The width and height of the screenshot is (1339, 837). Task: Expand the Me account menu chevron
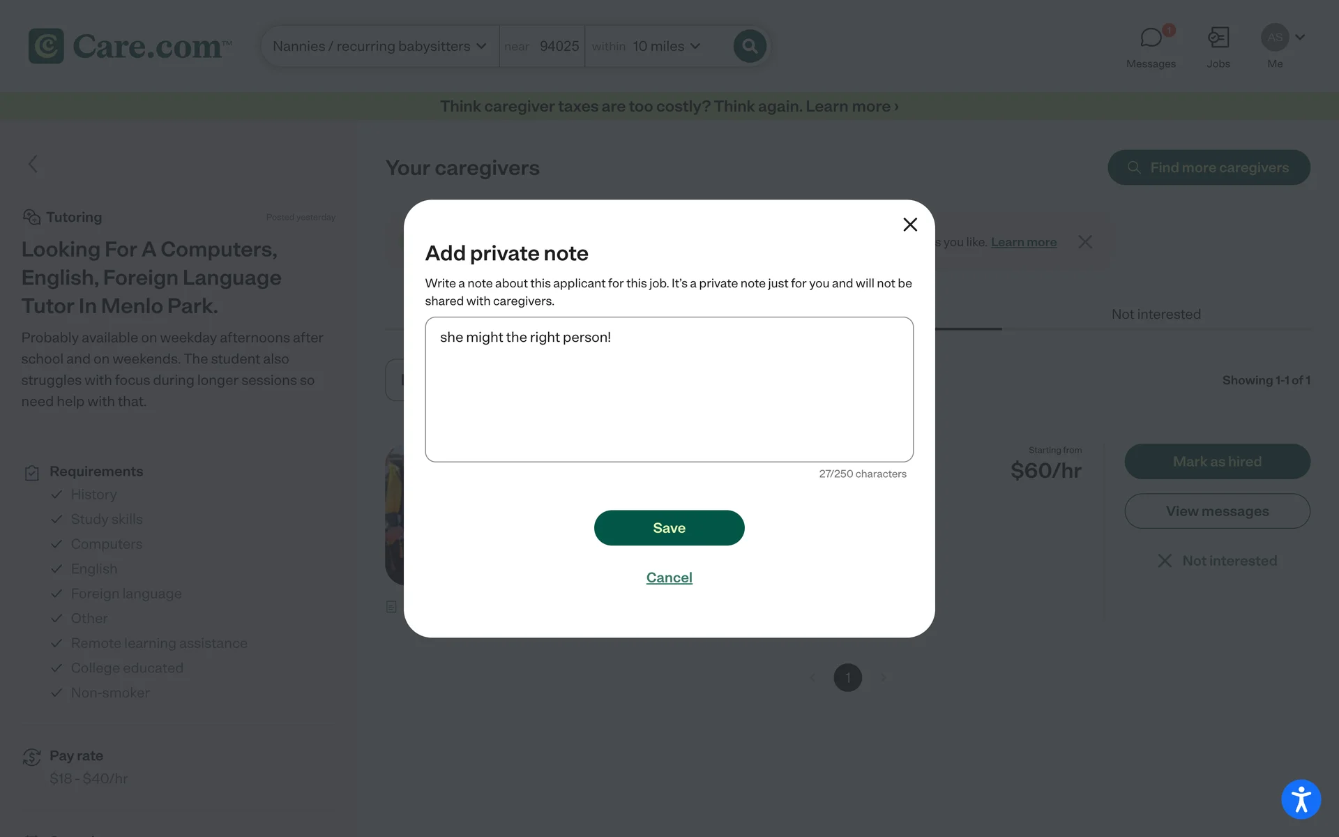(x=1300, y=38)
